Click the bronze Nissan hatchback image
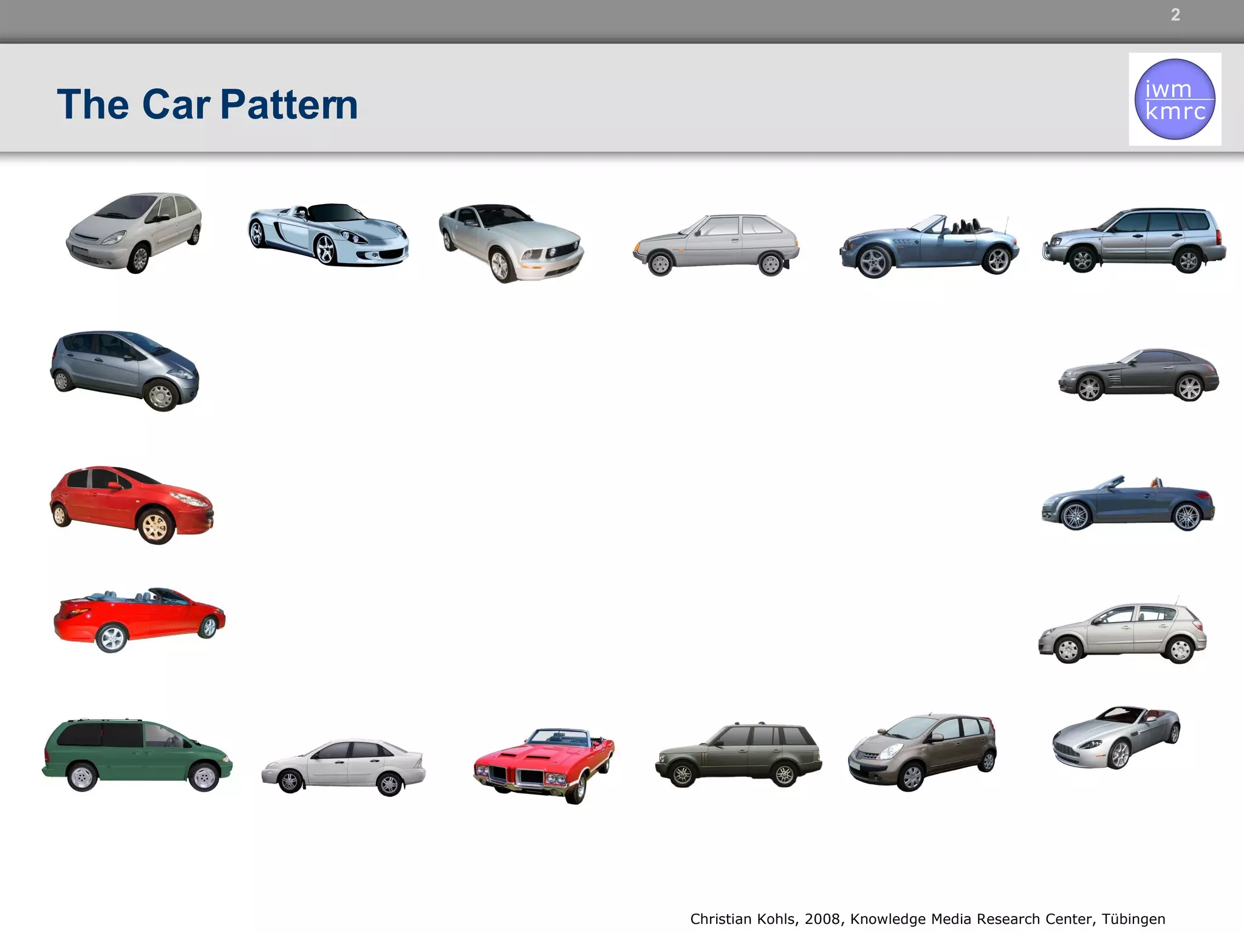The width and height of the screenshot is (1244, 933). (x=922, y=751)
